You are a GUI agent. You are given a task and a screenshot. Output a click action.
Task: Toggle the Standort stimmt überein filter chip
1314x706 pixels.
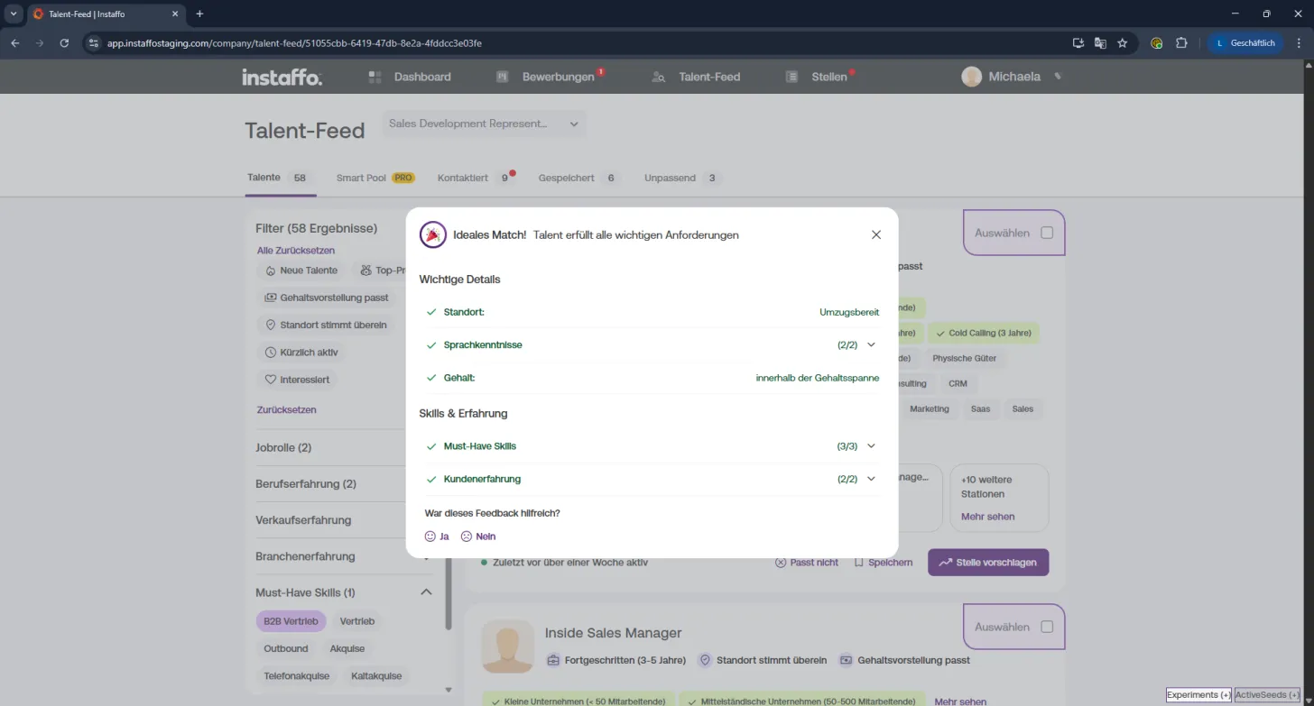click(x=327, y=325)
